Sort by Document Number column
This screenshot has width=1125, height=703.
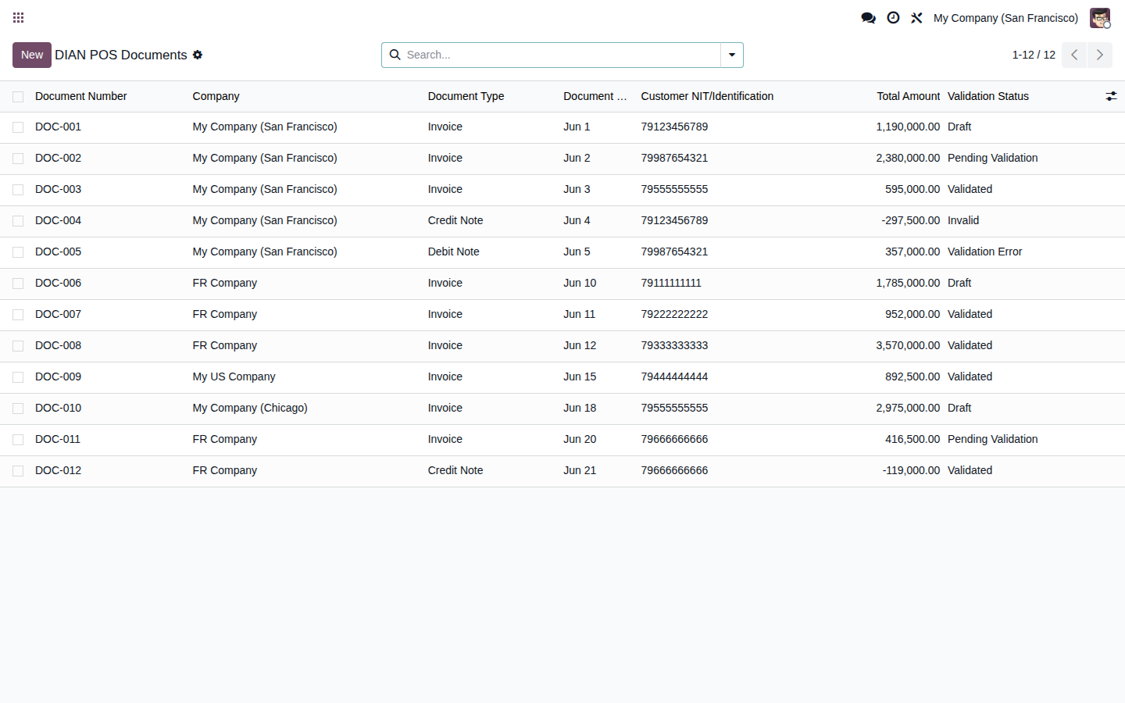[x=80, y=96]
